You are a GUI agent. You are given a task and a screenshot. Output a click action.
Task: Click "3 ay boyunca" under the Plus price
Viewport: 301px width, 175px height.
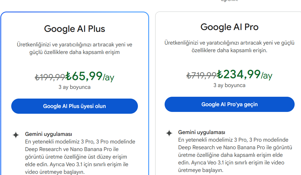click(x=74, y=87)
